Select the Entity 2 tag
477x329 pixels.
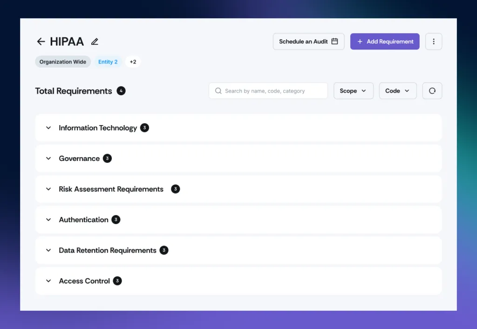tap(108, 62)
